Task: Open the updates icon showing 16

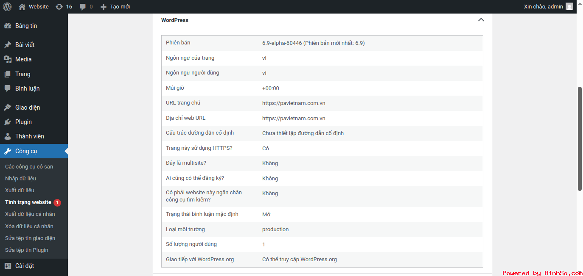Action: coord(59,7)
